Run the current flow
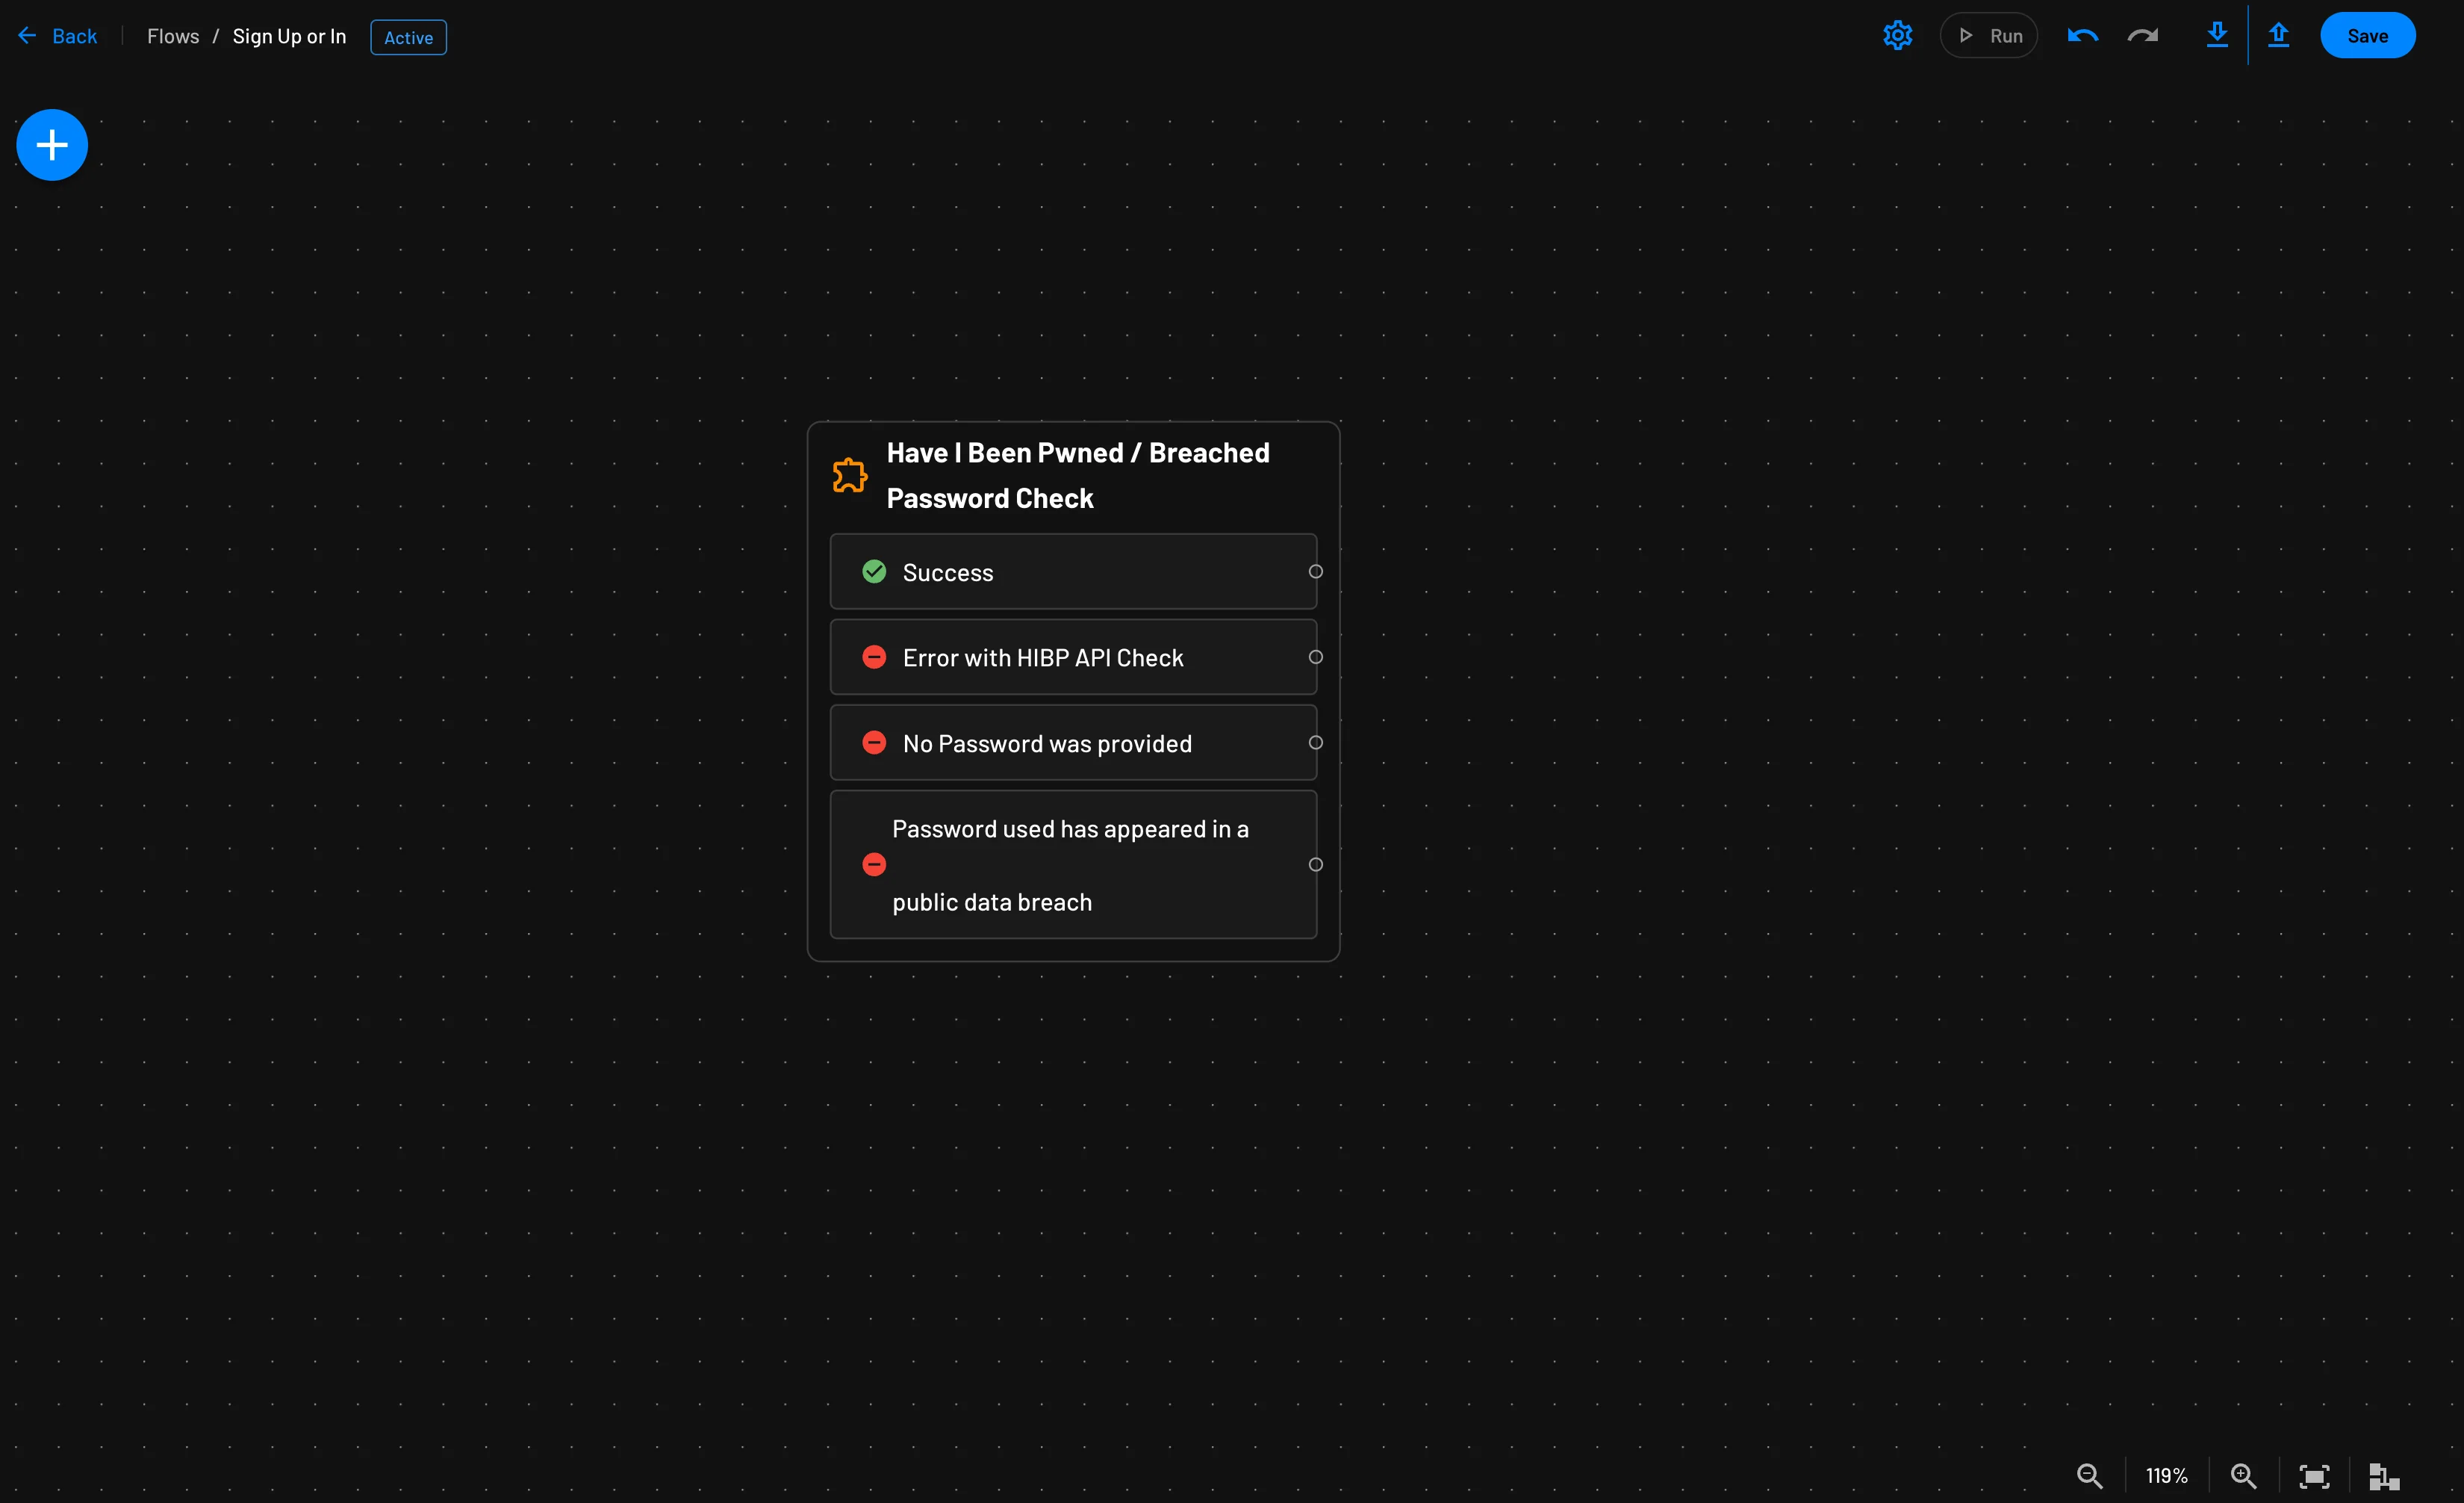Screen dimensions: 2464x1503 pos(1989,35)
